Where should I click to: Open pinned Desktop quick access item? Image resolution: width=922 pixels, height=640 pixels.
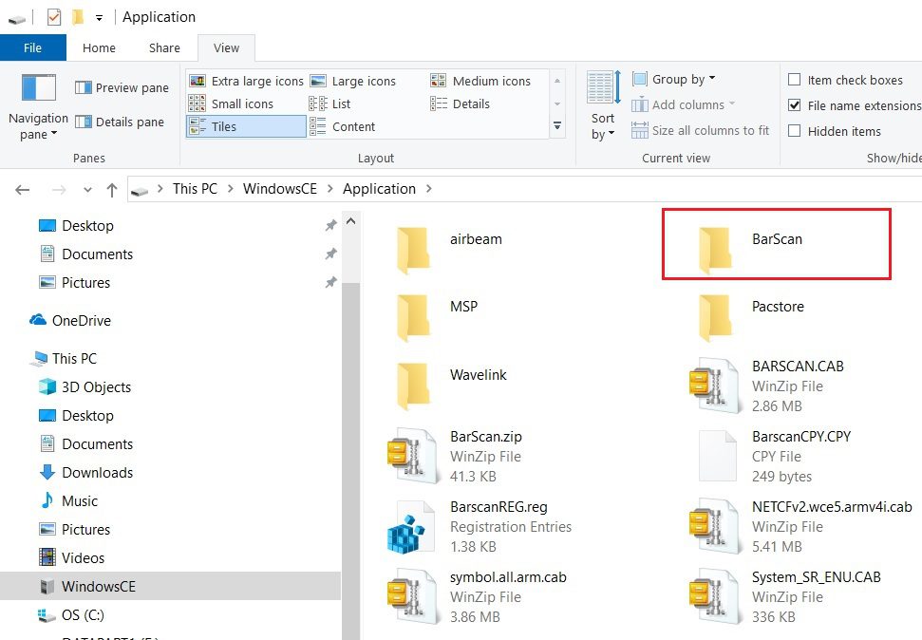click(76, 225)
